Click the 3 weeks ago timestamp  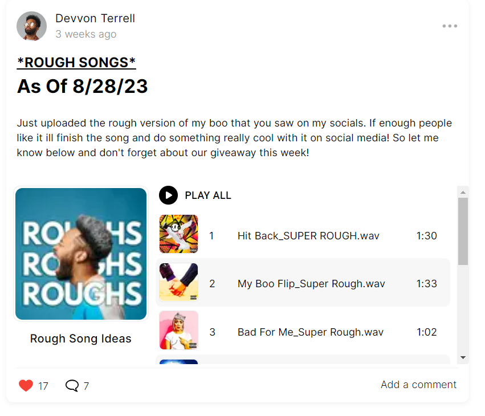[x=86, y=34]
